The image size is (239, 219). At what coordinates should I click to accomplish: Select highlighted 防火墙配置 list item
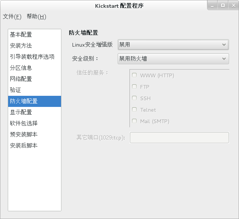point(35,101)
